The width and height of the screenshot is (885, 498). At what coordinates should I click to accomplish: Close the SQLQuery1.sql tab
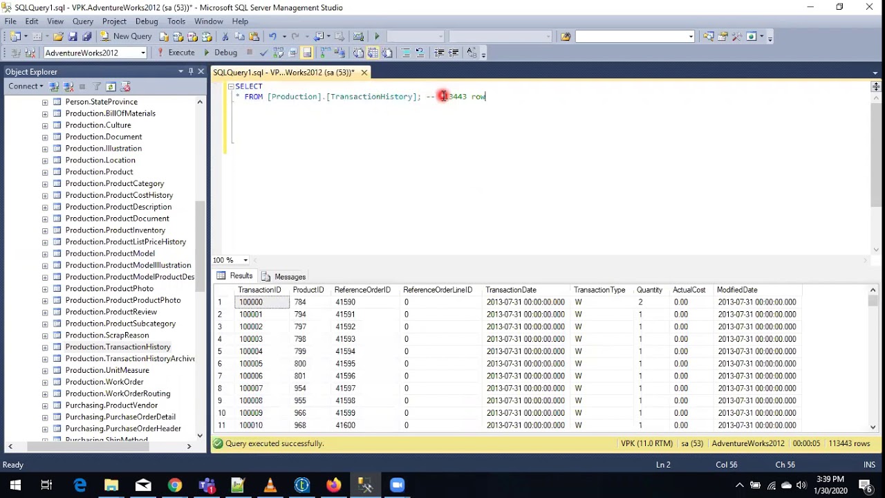pos(364,72)
